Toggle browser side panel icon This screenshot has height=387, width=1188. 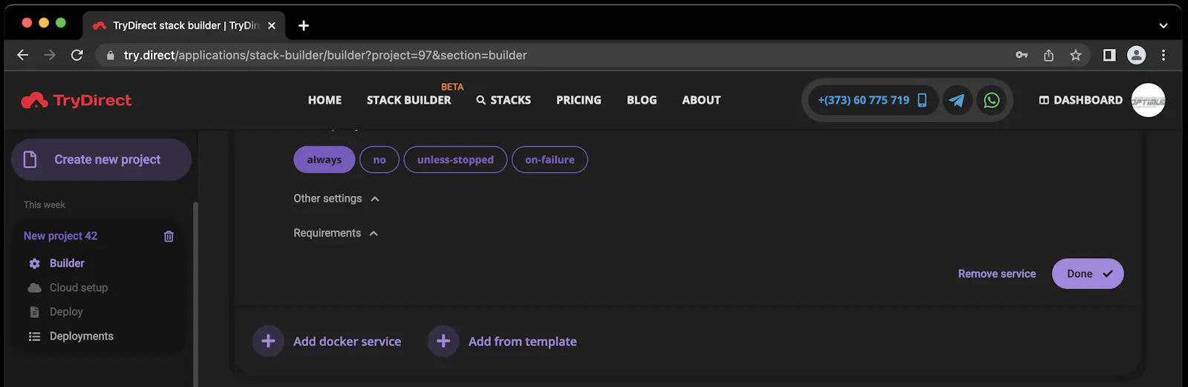click(x=1109, y=55)
